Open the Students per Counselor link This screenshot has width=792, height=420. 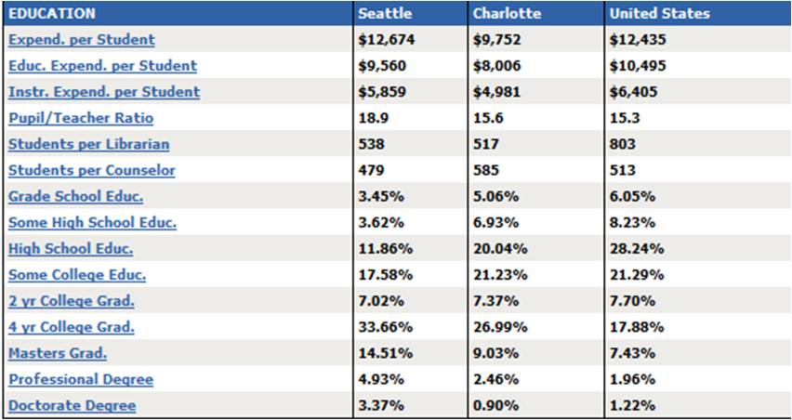point(92,170)
